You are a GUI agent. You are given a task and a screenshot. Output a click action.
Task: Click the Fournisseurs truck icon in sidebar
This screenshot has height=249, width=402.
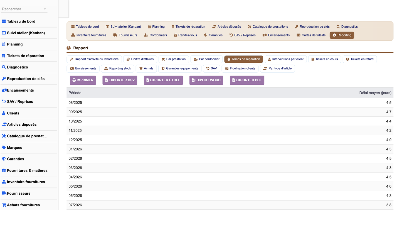pyautogui.click(x=4, y=193)
